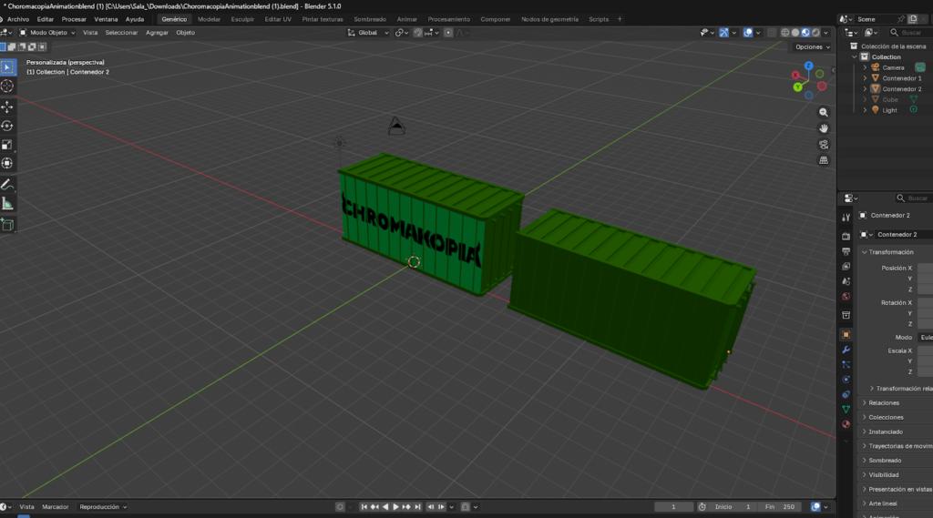Open the Tool properties tab
This screenshot has width=933, height=518.
[x=846, y=218]
